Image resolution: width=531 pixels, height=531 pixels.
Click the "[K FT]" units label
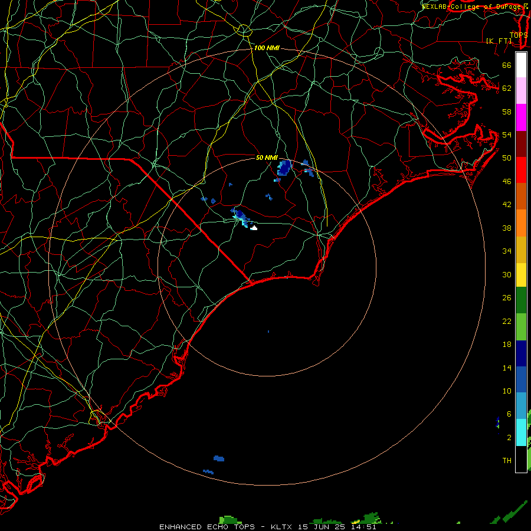point(499,41)
